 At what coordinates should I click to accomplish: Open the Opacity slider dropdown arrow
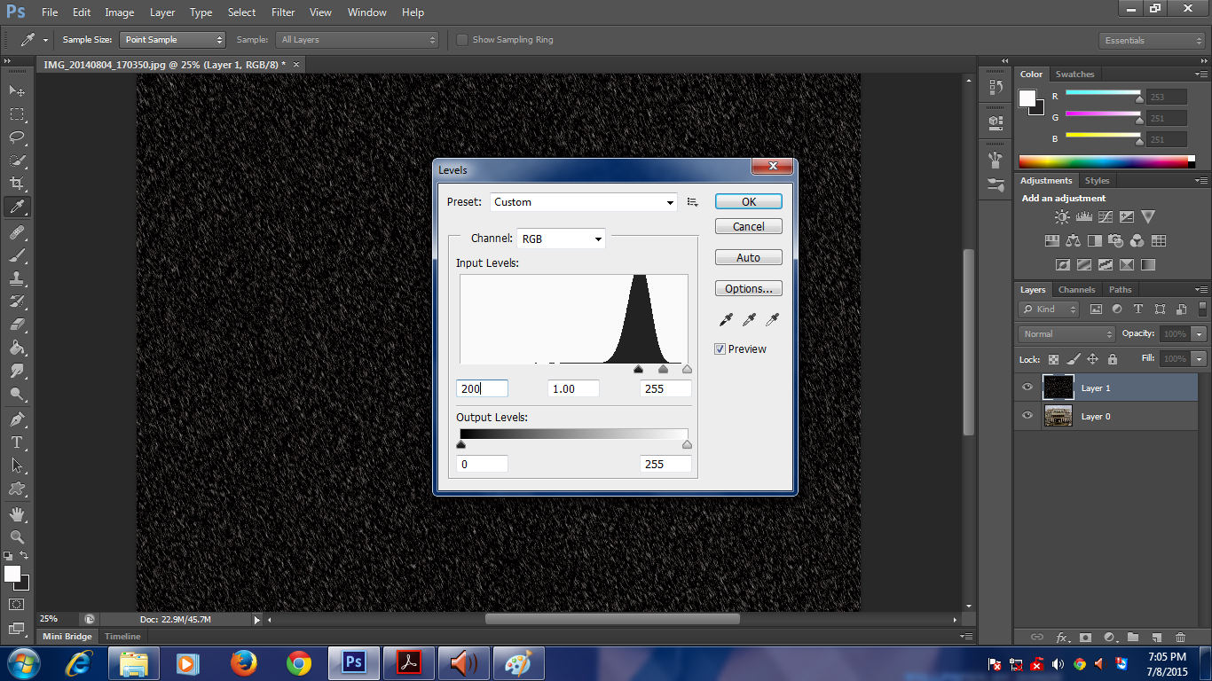1200,334
